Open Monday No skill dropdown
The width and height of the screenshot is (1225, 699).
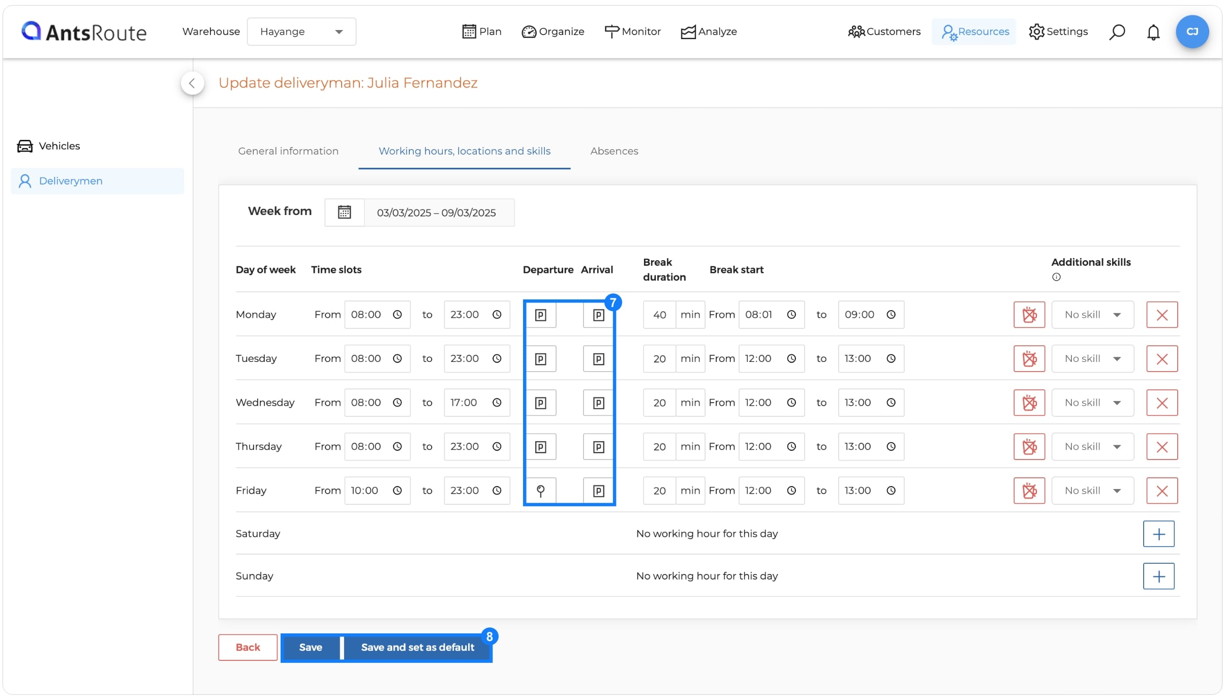[x=1092, y=315]
